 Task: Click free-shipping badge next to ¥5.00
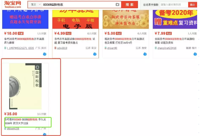tap(119, 34)
